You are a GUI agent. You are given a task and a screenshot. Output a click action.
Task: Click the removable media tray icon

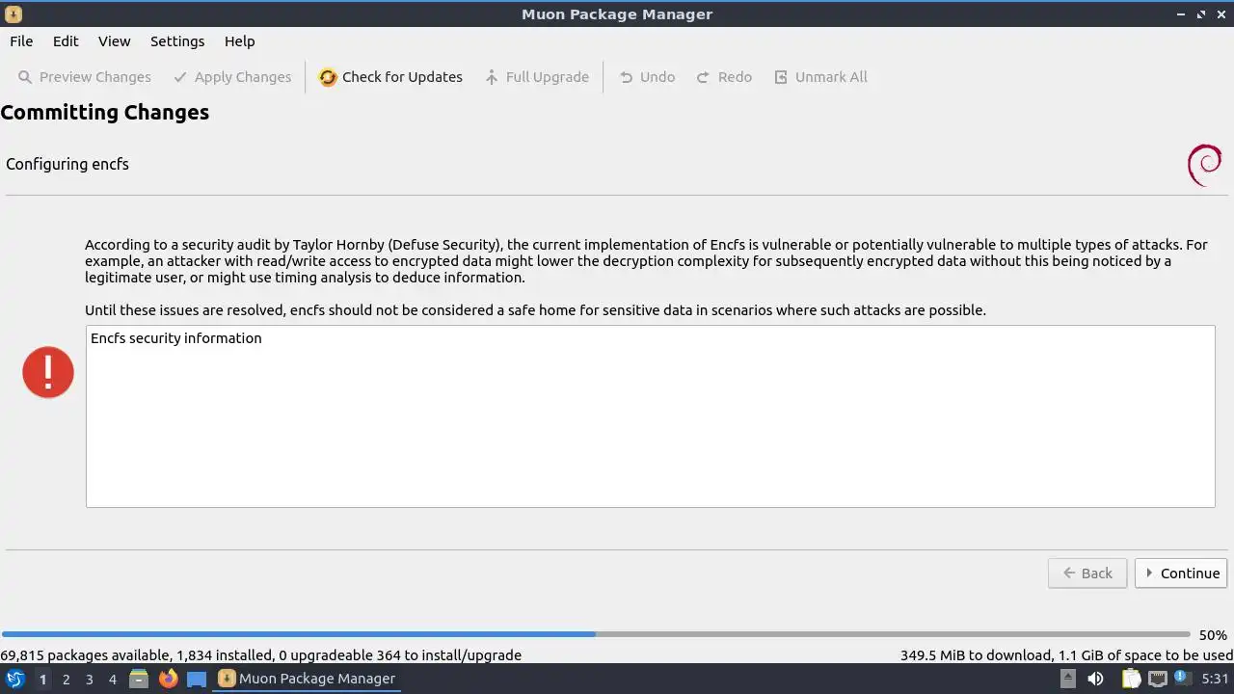(x=1068, y=679)
